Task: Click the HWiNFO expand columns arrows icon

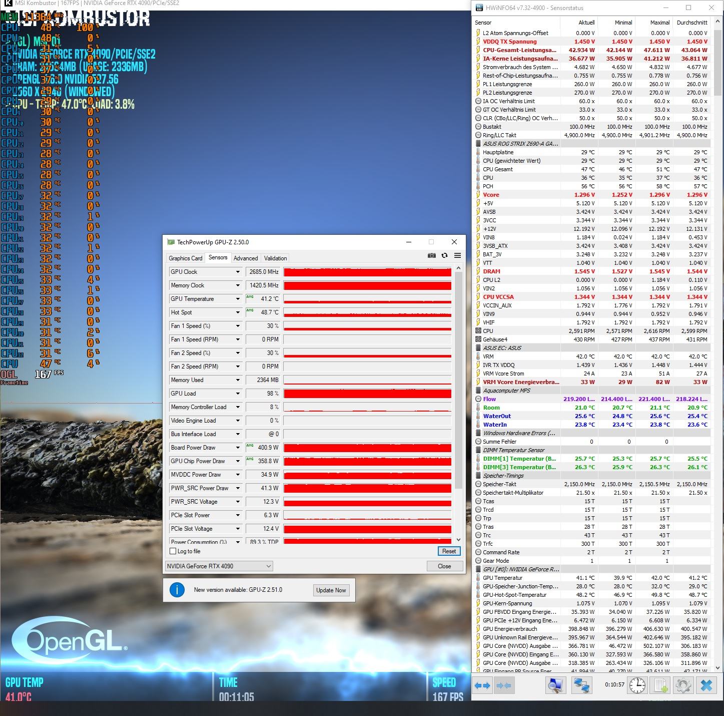Action: (482, 685)
